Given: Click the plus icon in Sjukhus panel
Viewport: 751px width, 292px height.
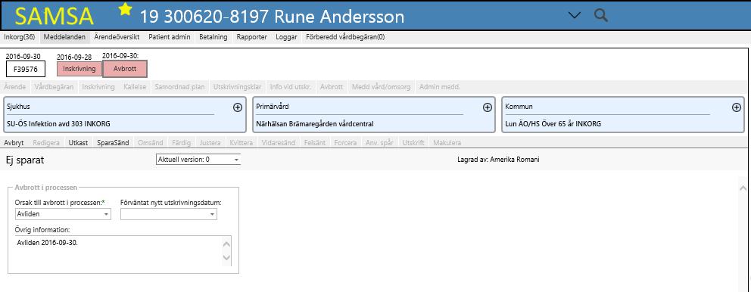Looking at the screenshot, I should point(238,107).
